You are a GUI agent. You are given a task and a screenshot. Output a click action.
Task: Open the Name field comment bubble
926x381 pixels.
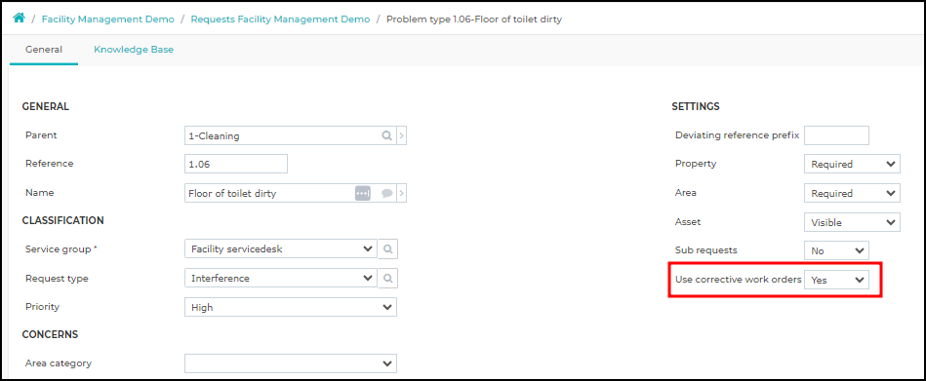(x=386, y=193)
